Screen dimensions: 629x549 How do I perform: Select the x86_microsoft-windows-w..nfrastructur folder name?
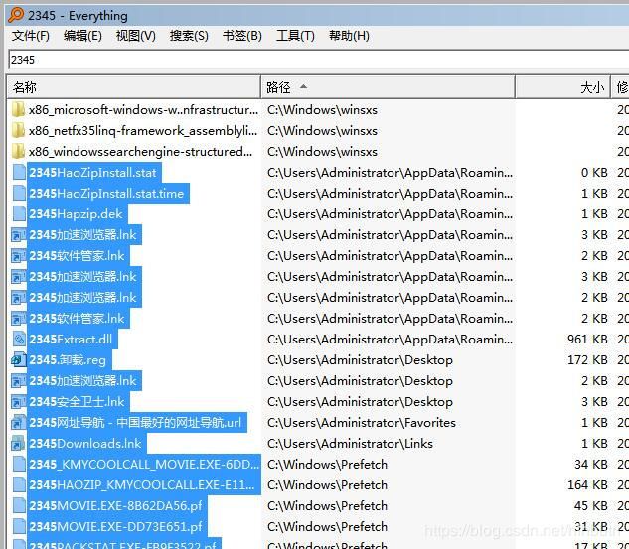point(143,110)
